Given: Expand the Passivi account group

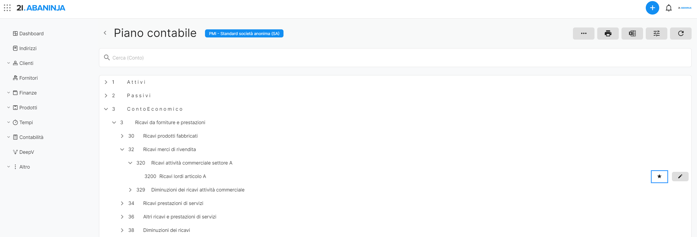Looking at the screenshot, I should [x=106, y=96].
